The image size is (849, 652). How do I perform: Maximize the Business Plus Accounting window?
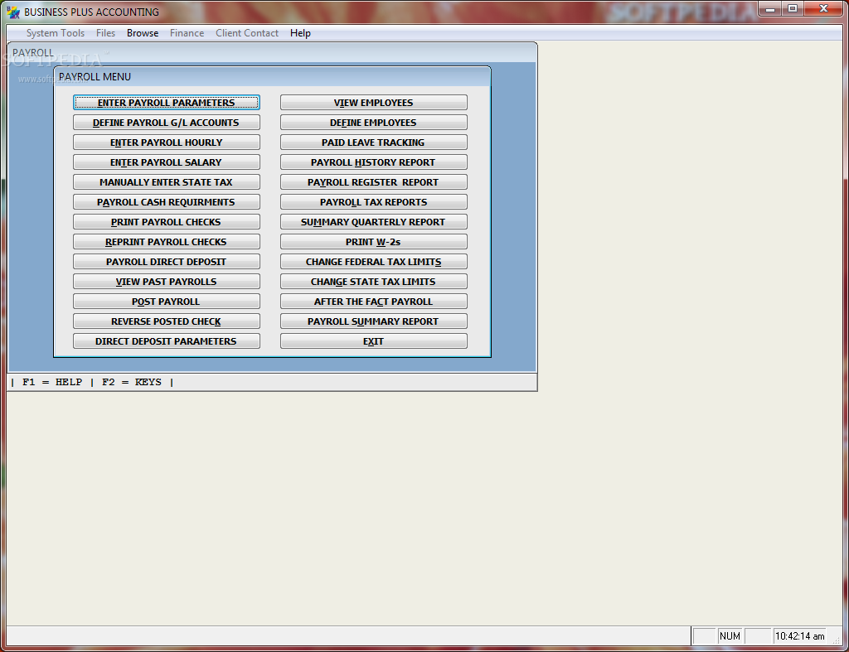pos(793,9)
